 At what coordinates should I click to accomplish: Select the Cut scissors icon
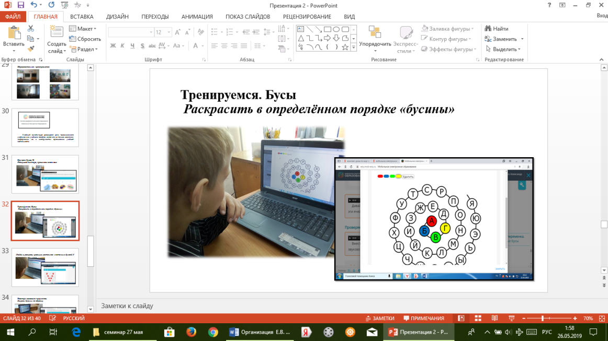[31, 29]
